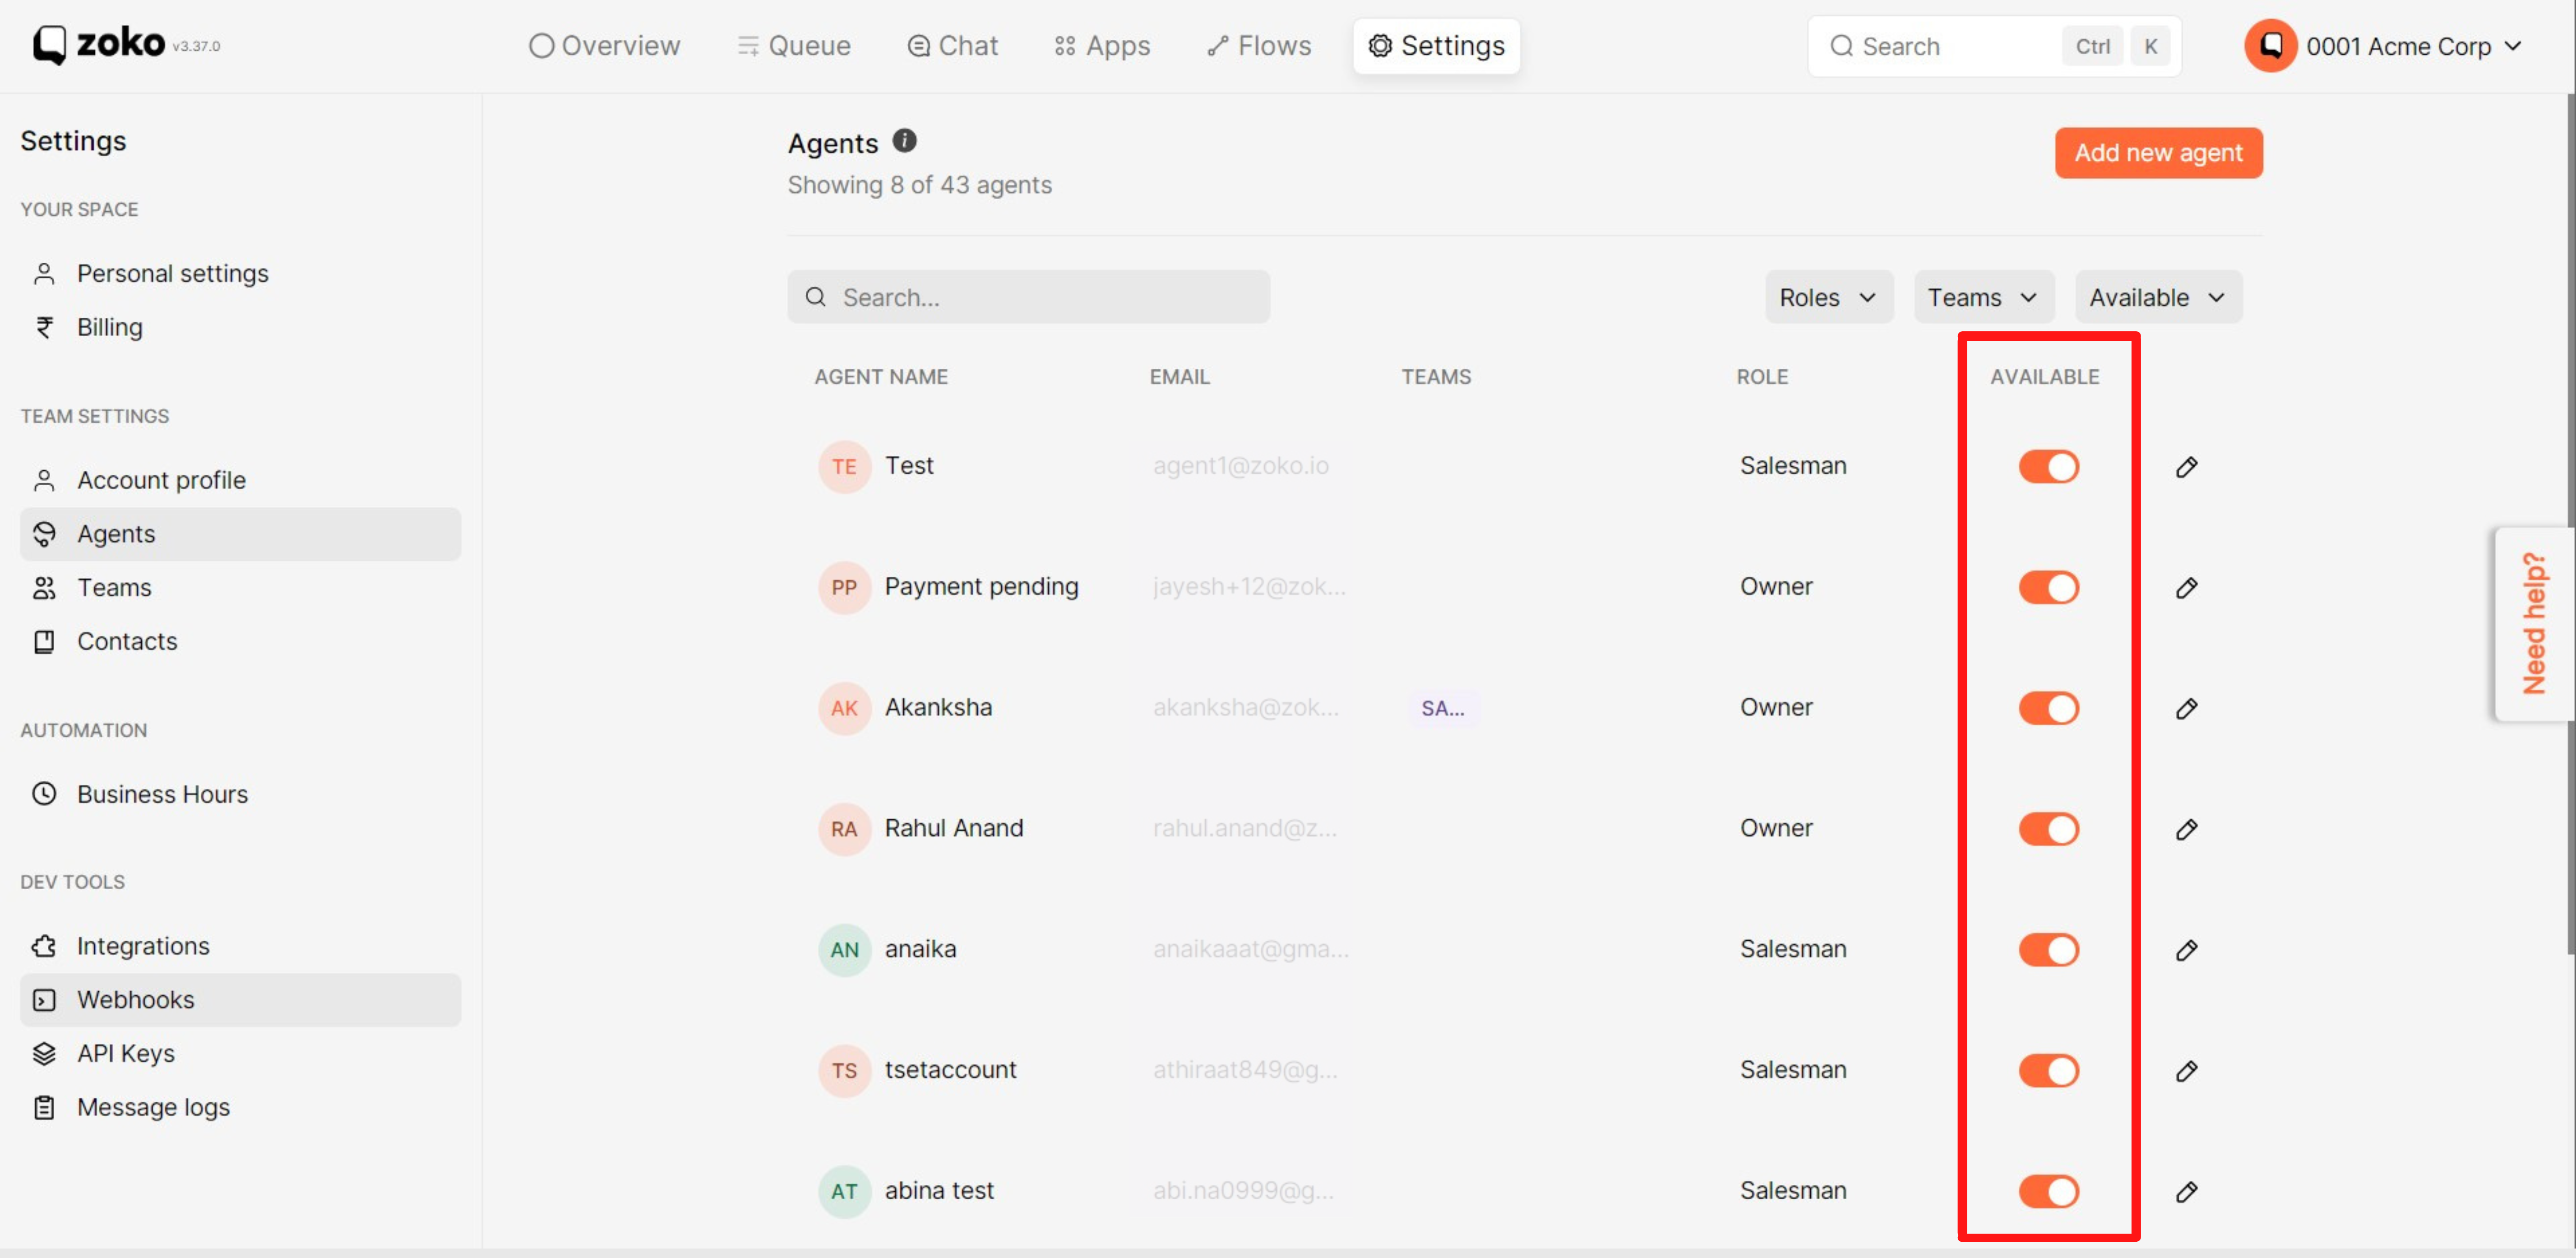
Task: Open the Need help? side tab
Action: point(2533,623)
